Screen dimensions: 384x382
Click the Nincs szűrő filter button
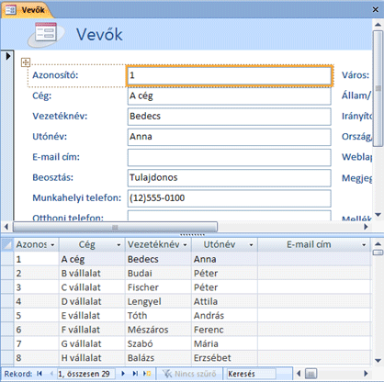click(x=189, y=374)
